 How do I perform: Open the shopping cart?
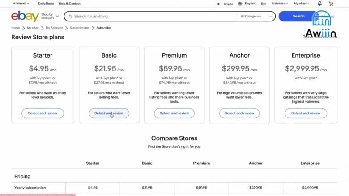pos(331,4)
